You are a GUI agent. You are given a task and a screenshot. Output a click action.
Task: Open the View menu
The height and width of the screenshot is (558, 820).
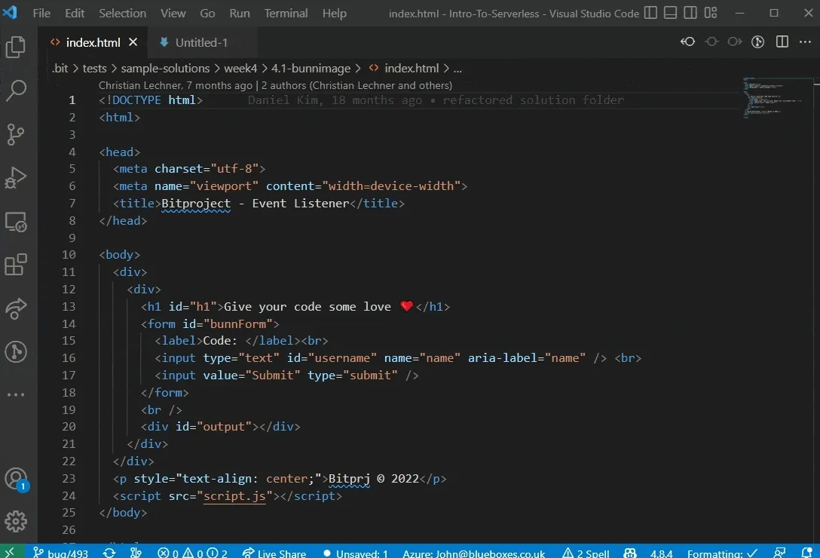(173, 13)
